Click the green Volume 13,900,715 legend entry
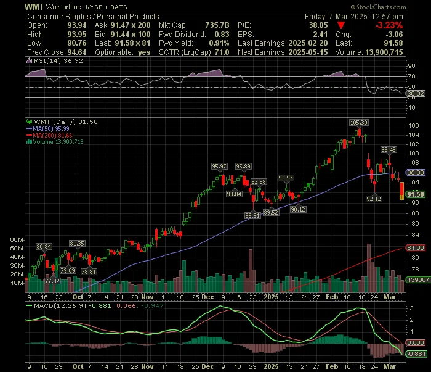431x372 pixels. click(x=58, y=142)
